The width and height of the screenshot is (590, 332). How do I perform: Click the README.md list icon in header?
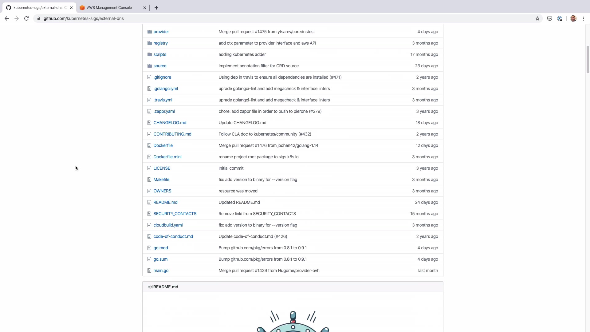(150, 287)
